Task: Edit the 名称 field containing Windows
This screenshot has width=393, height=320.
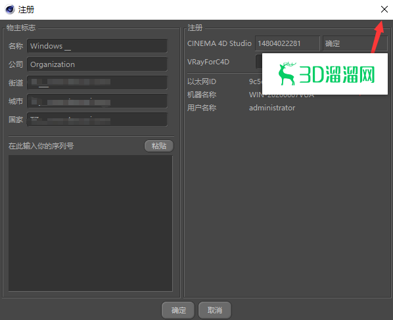Action: click(97, 46)
